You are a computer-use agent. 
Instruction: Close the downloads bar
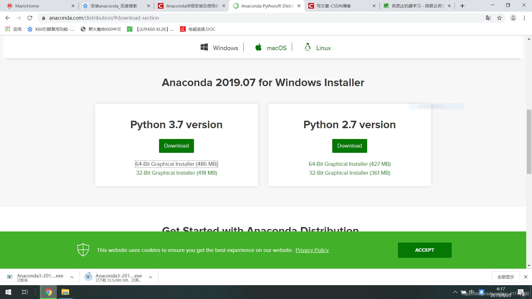526,277
